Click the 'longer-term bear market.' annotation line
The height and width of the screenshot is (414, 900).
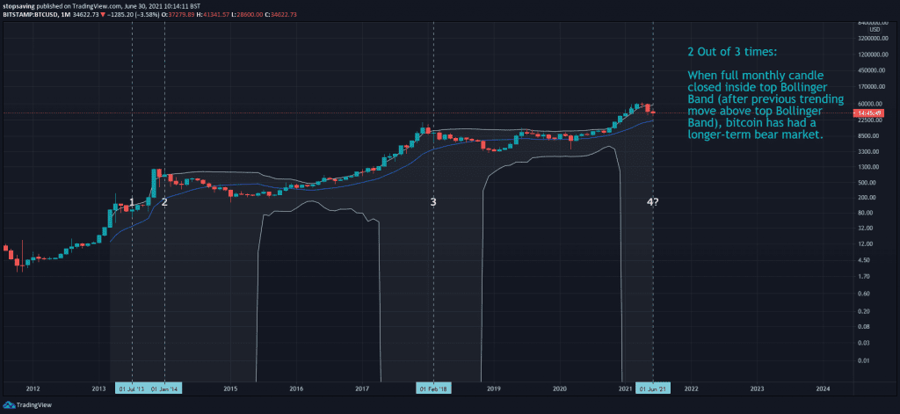point(755,136)
